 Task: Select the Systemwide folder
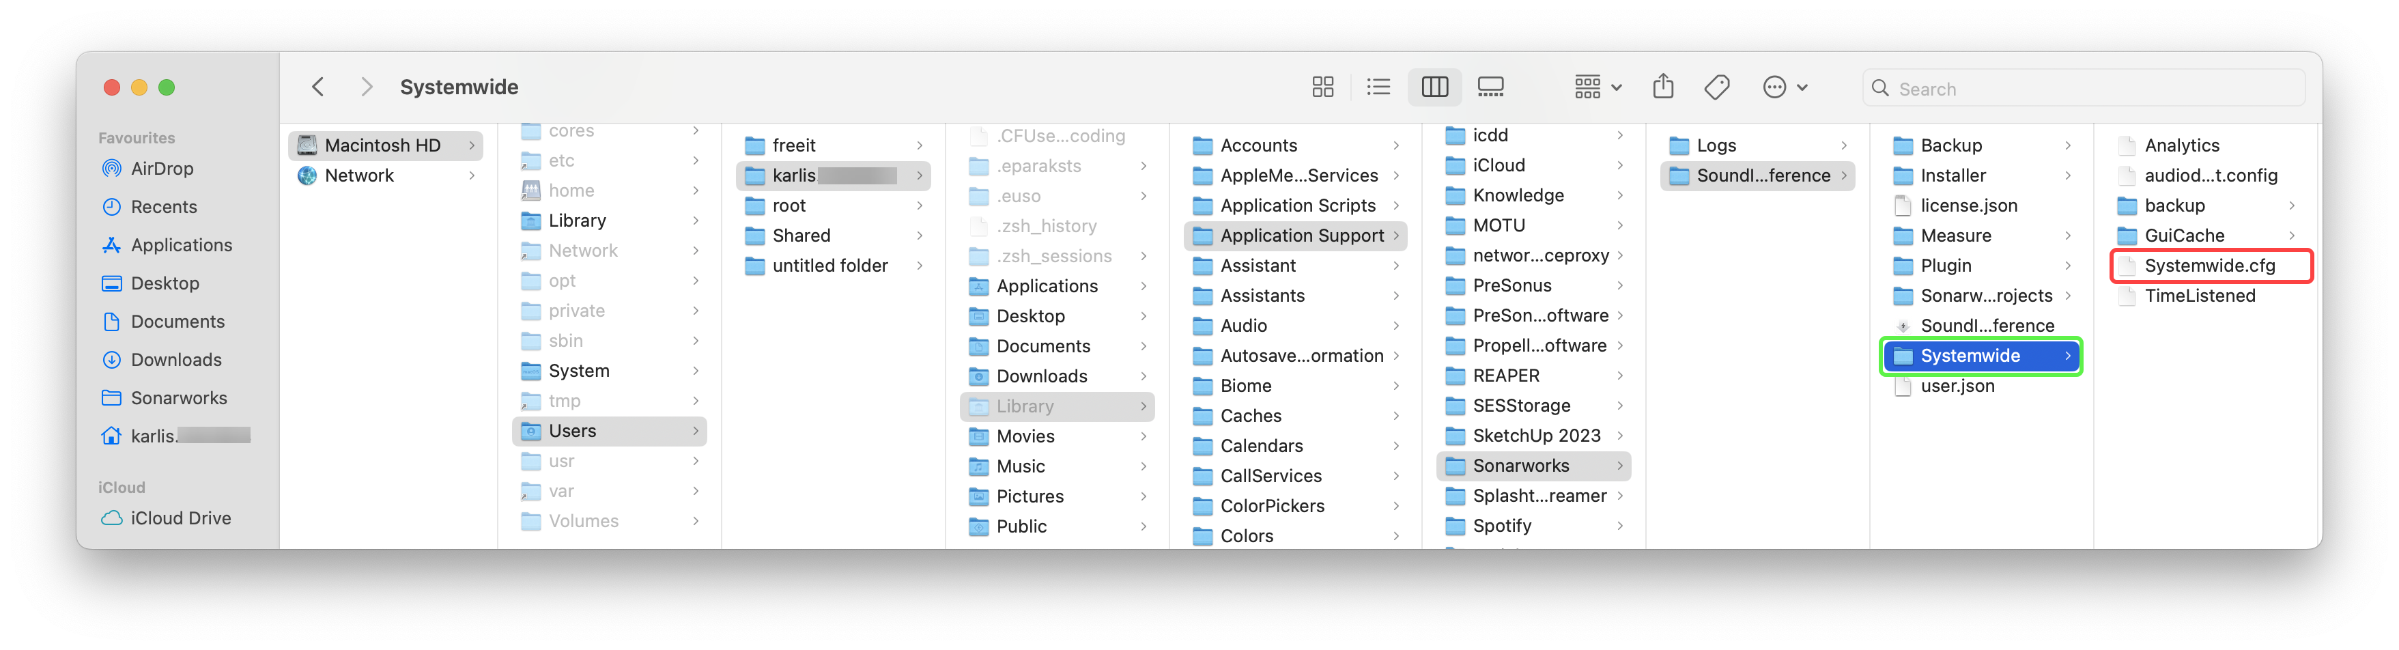click(1970, 356)
